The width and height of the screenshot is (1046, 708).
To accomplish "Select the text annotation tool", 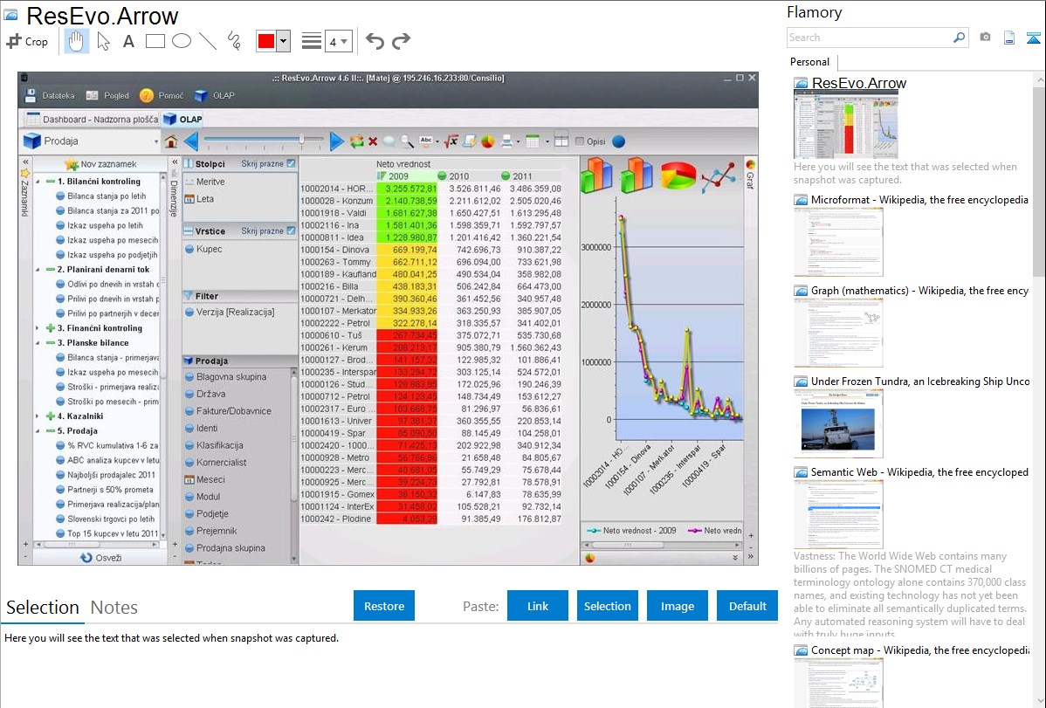I will [x=128, y=41].
